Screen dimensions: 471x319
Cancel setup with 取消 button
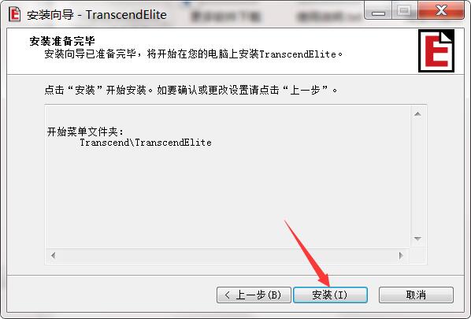(416, 295)
